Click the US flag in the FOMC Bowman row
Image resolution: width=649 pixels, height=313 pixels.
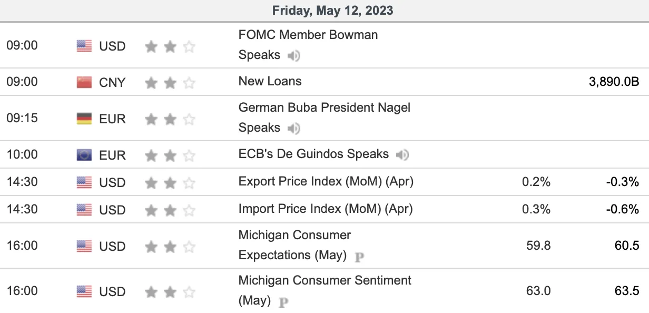[x=84, y=46]
